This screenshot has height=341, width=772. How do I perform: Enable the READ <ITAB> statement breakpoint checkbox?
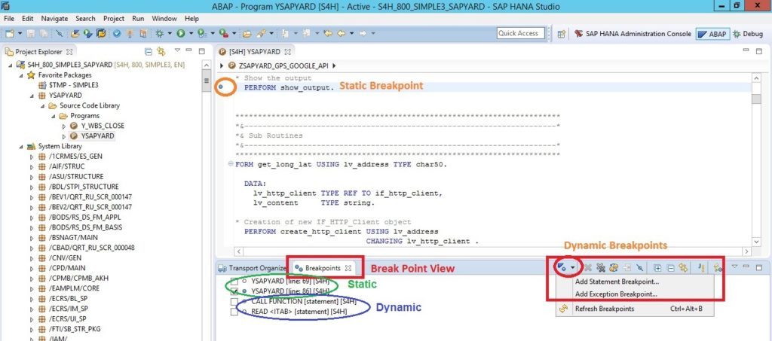(x=234, y=312)
